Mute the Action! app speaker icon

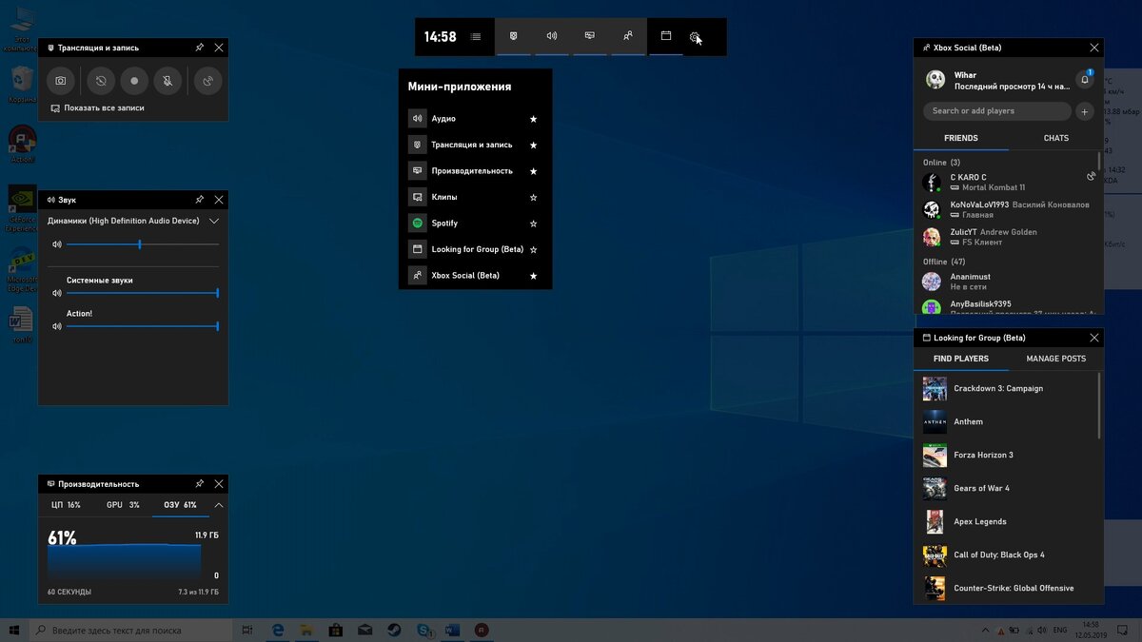(x=56, y=326)
